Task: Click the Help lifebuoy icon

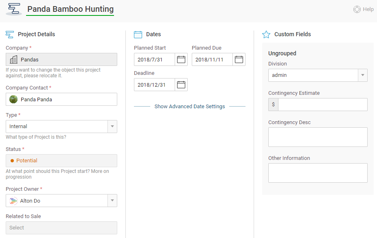Action: 357,9
